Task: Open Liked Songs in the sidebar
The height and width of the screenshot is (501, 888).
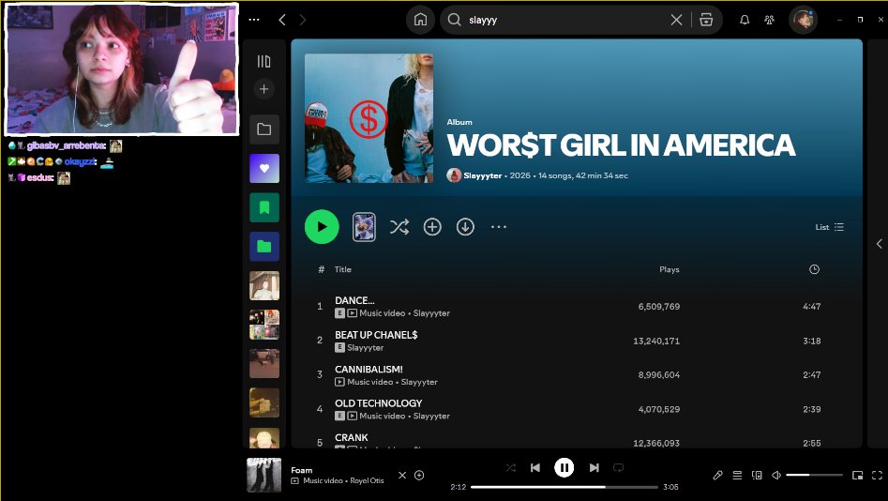Action: (264, 168)
